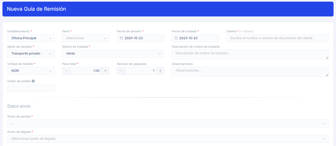Open Punto de partida dropdown
The height and width of the screenshot is (146, 336).
[168, 124]
